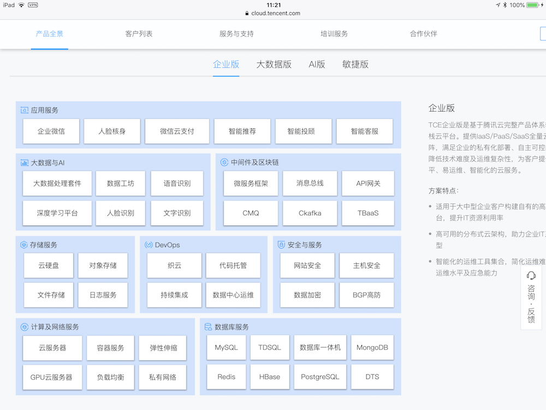Open the 云服务器 product card

coord(52,348)
